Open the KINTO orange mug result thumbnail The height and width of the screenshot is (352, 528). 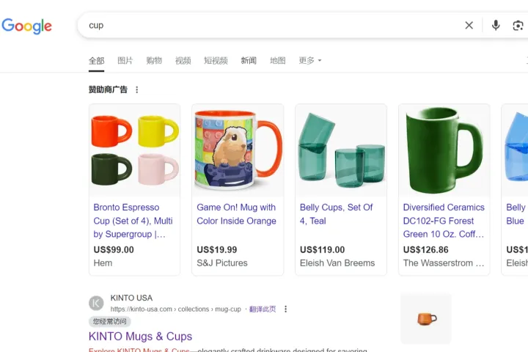(x=426, y=318)
